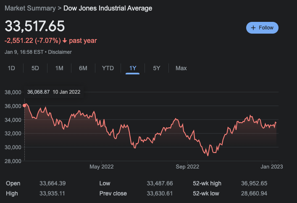
Task: Click the 28,000 y-axis label
Action: point(13,161)
